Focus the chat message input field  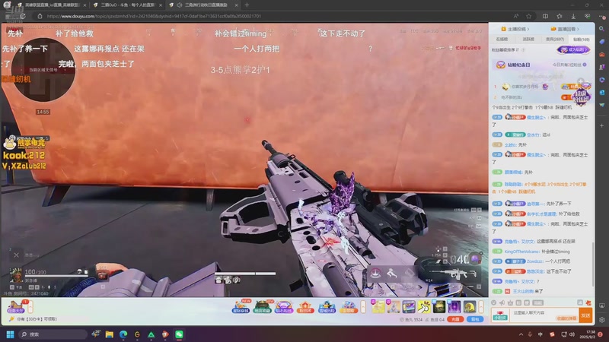544,315
